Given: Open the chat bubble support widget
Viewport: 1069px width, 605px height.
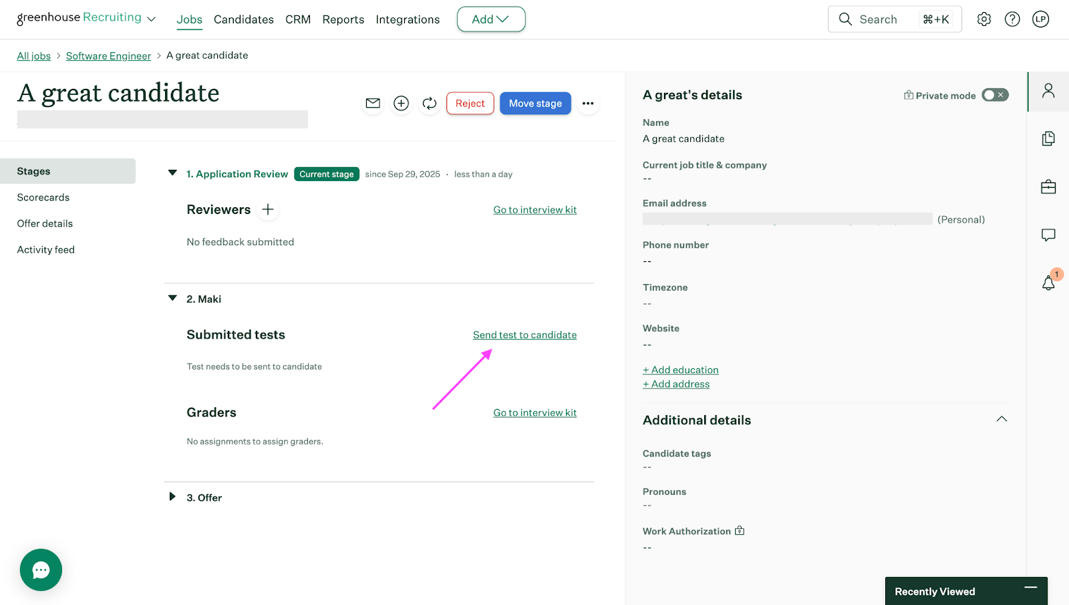Looking at the screenshot, I should click(41, 570).
